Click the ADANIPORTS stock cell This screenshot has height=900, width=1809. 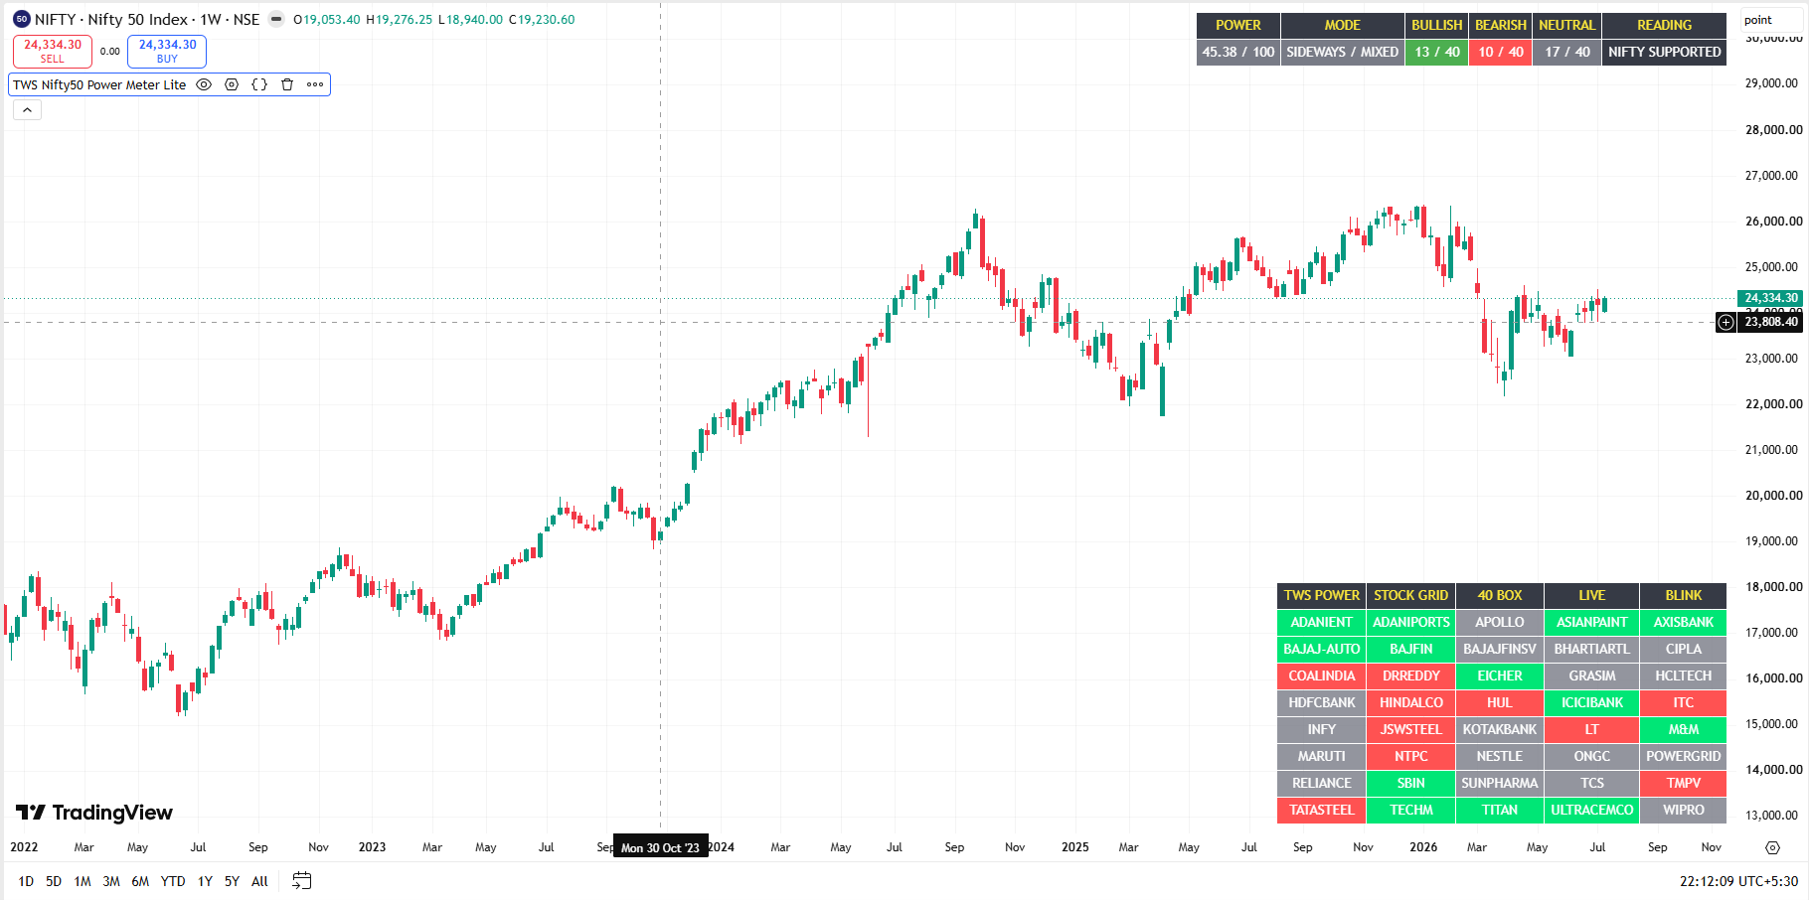(x=1411, y=622)
